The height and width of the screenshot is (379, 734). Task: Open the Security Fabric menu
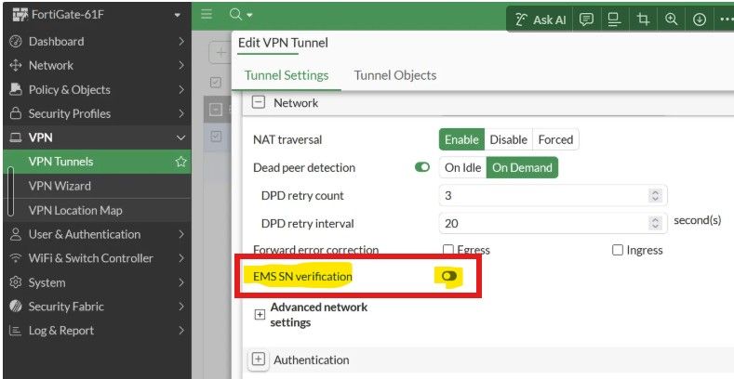coord(98,307)
